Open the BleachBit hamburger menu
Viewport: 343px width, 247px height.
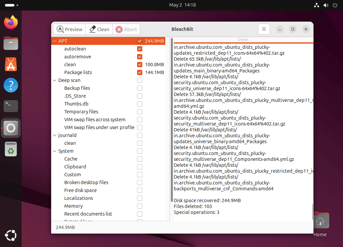tap(264, 29)
